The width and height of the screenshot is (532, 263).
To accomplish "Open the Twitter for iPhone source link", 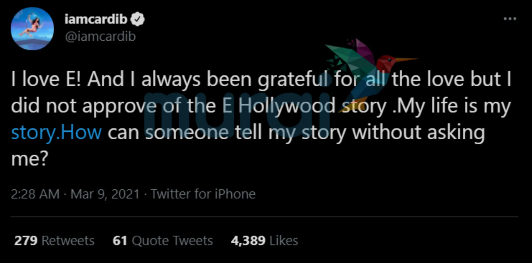I will pyautogui.click(x=203, y=194).
